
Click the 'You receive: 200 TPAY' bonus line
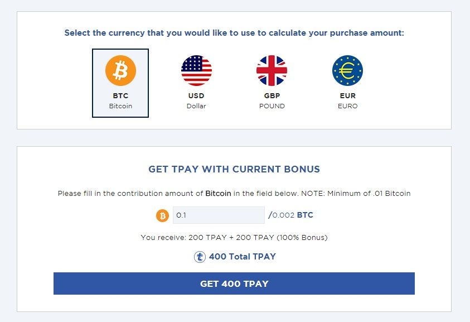[x=234, y=237]
